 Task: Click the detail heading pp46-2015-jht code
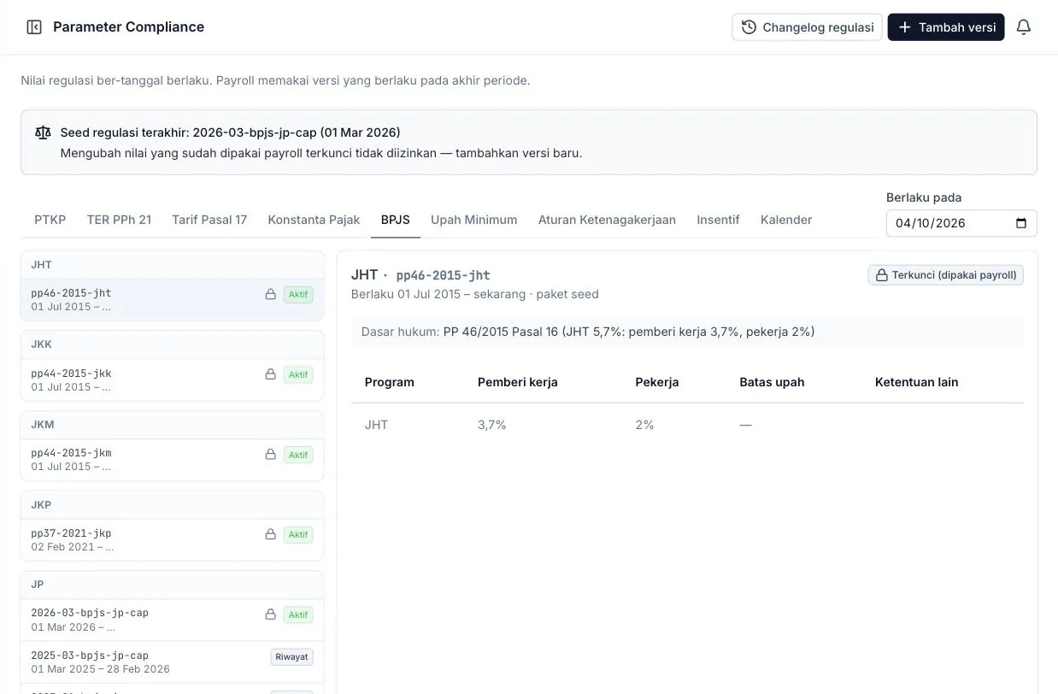[443, 275]
